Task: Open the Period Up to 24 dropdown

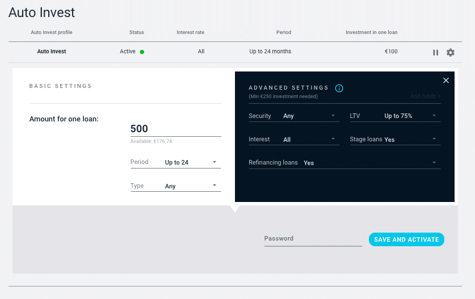Action: 176,162
